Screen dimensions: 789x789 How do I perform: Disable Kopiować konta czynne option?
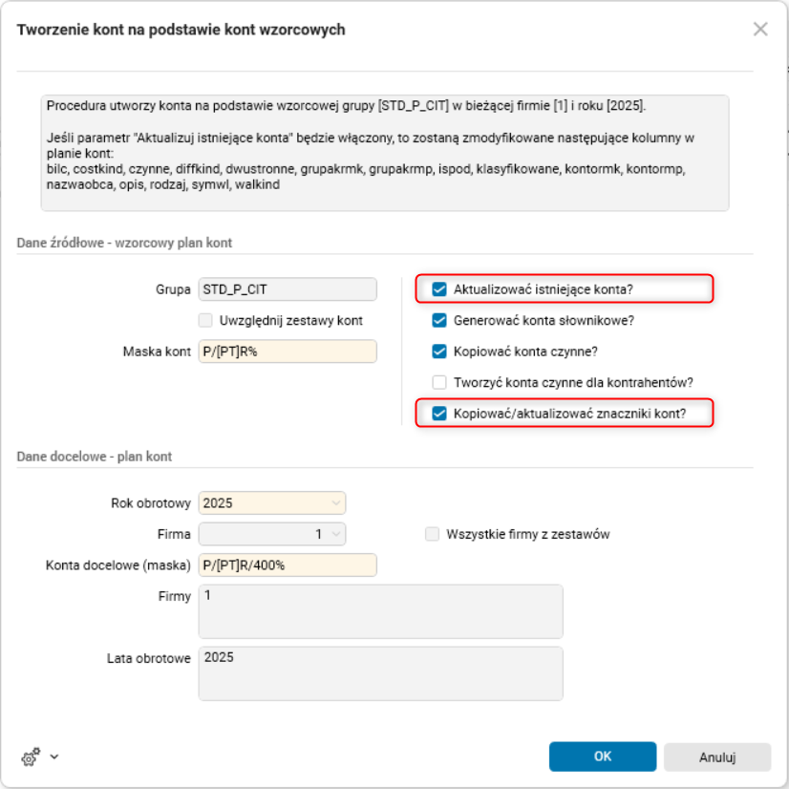coord(439,352)
